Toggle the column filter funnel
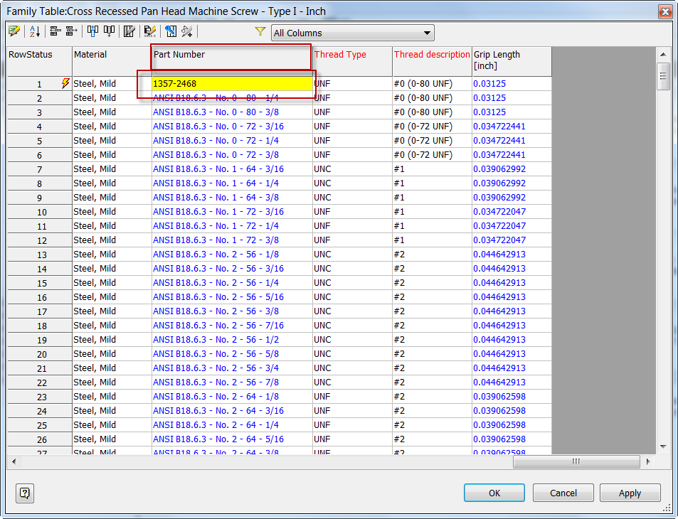 (260, 31)
